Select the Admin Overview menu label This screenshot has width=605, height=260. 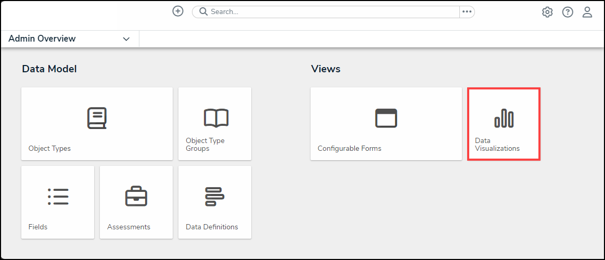click(42, 39)
